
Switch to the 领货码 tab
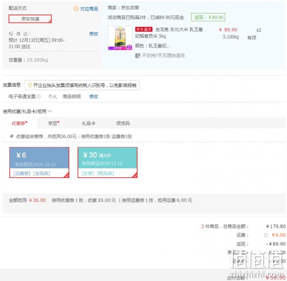point(123,123)
